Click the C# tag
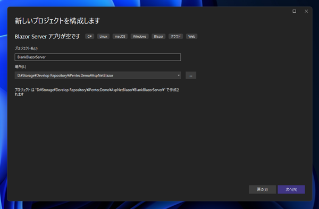 point(89,36)
